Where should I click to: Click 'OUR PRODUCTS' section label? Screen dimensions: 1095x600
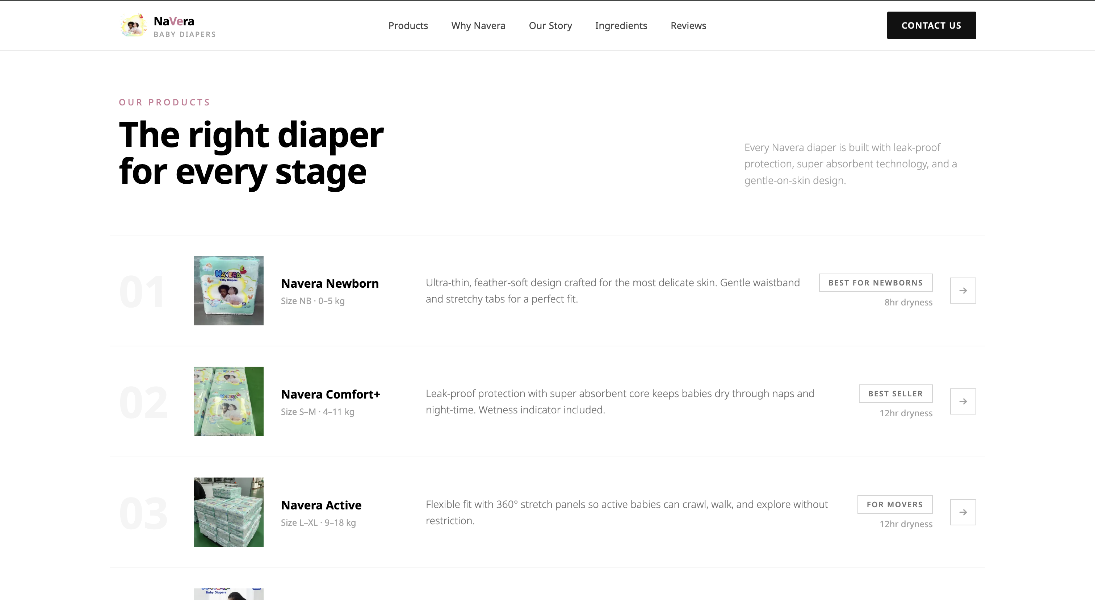[164, 103]
